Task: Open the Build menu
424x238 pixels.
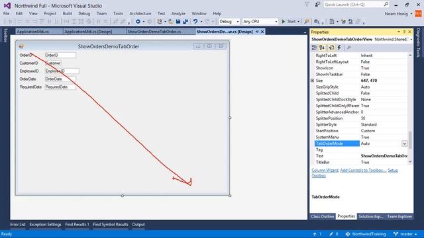Action: click(67, 13)
